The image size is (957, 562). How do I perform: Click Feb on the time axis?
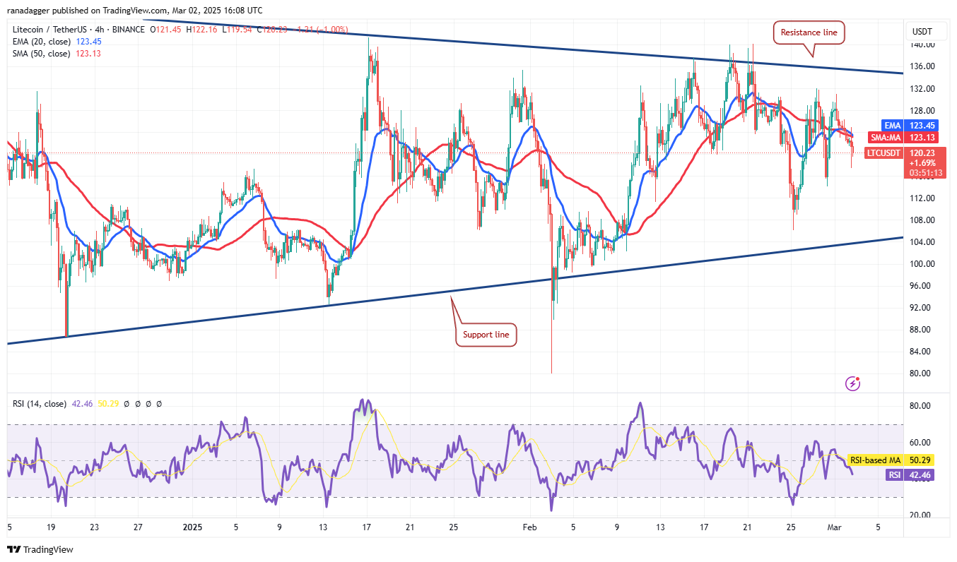(x=528, y=527)
